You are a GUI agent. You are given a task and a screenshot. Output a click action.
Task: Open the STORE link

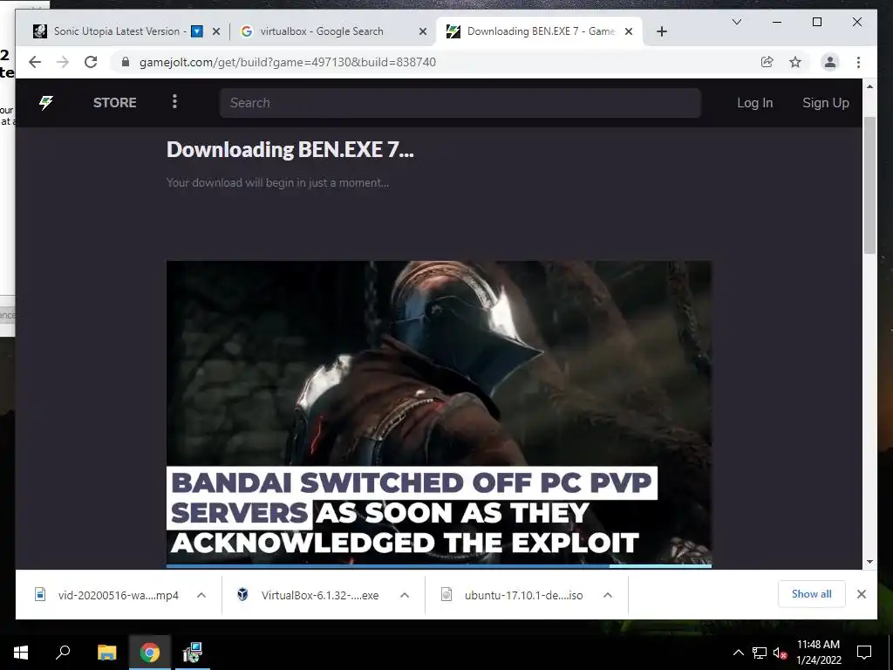click(x=114, y=103)
